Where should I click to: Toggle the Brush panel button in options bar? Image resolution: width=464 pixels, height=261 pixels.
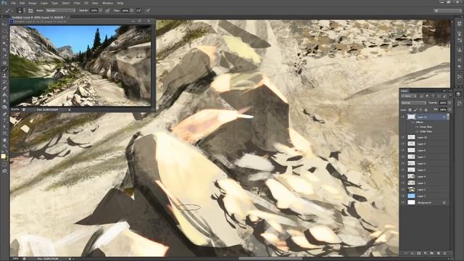click(30, 10)
